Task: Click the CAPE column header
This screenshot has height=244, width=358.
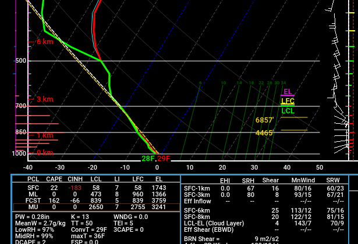Action: (54, 180)
